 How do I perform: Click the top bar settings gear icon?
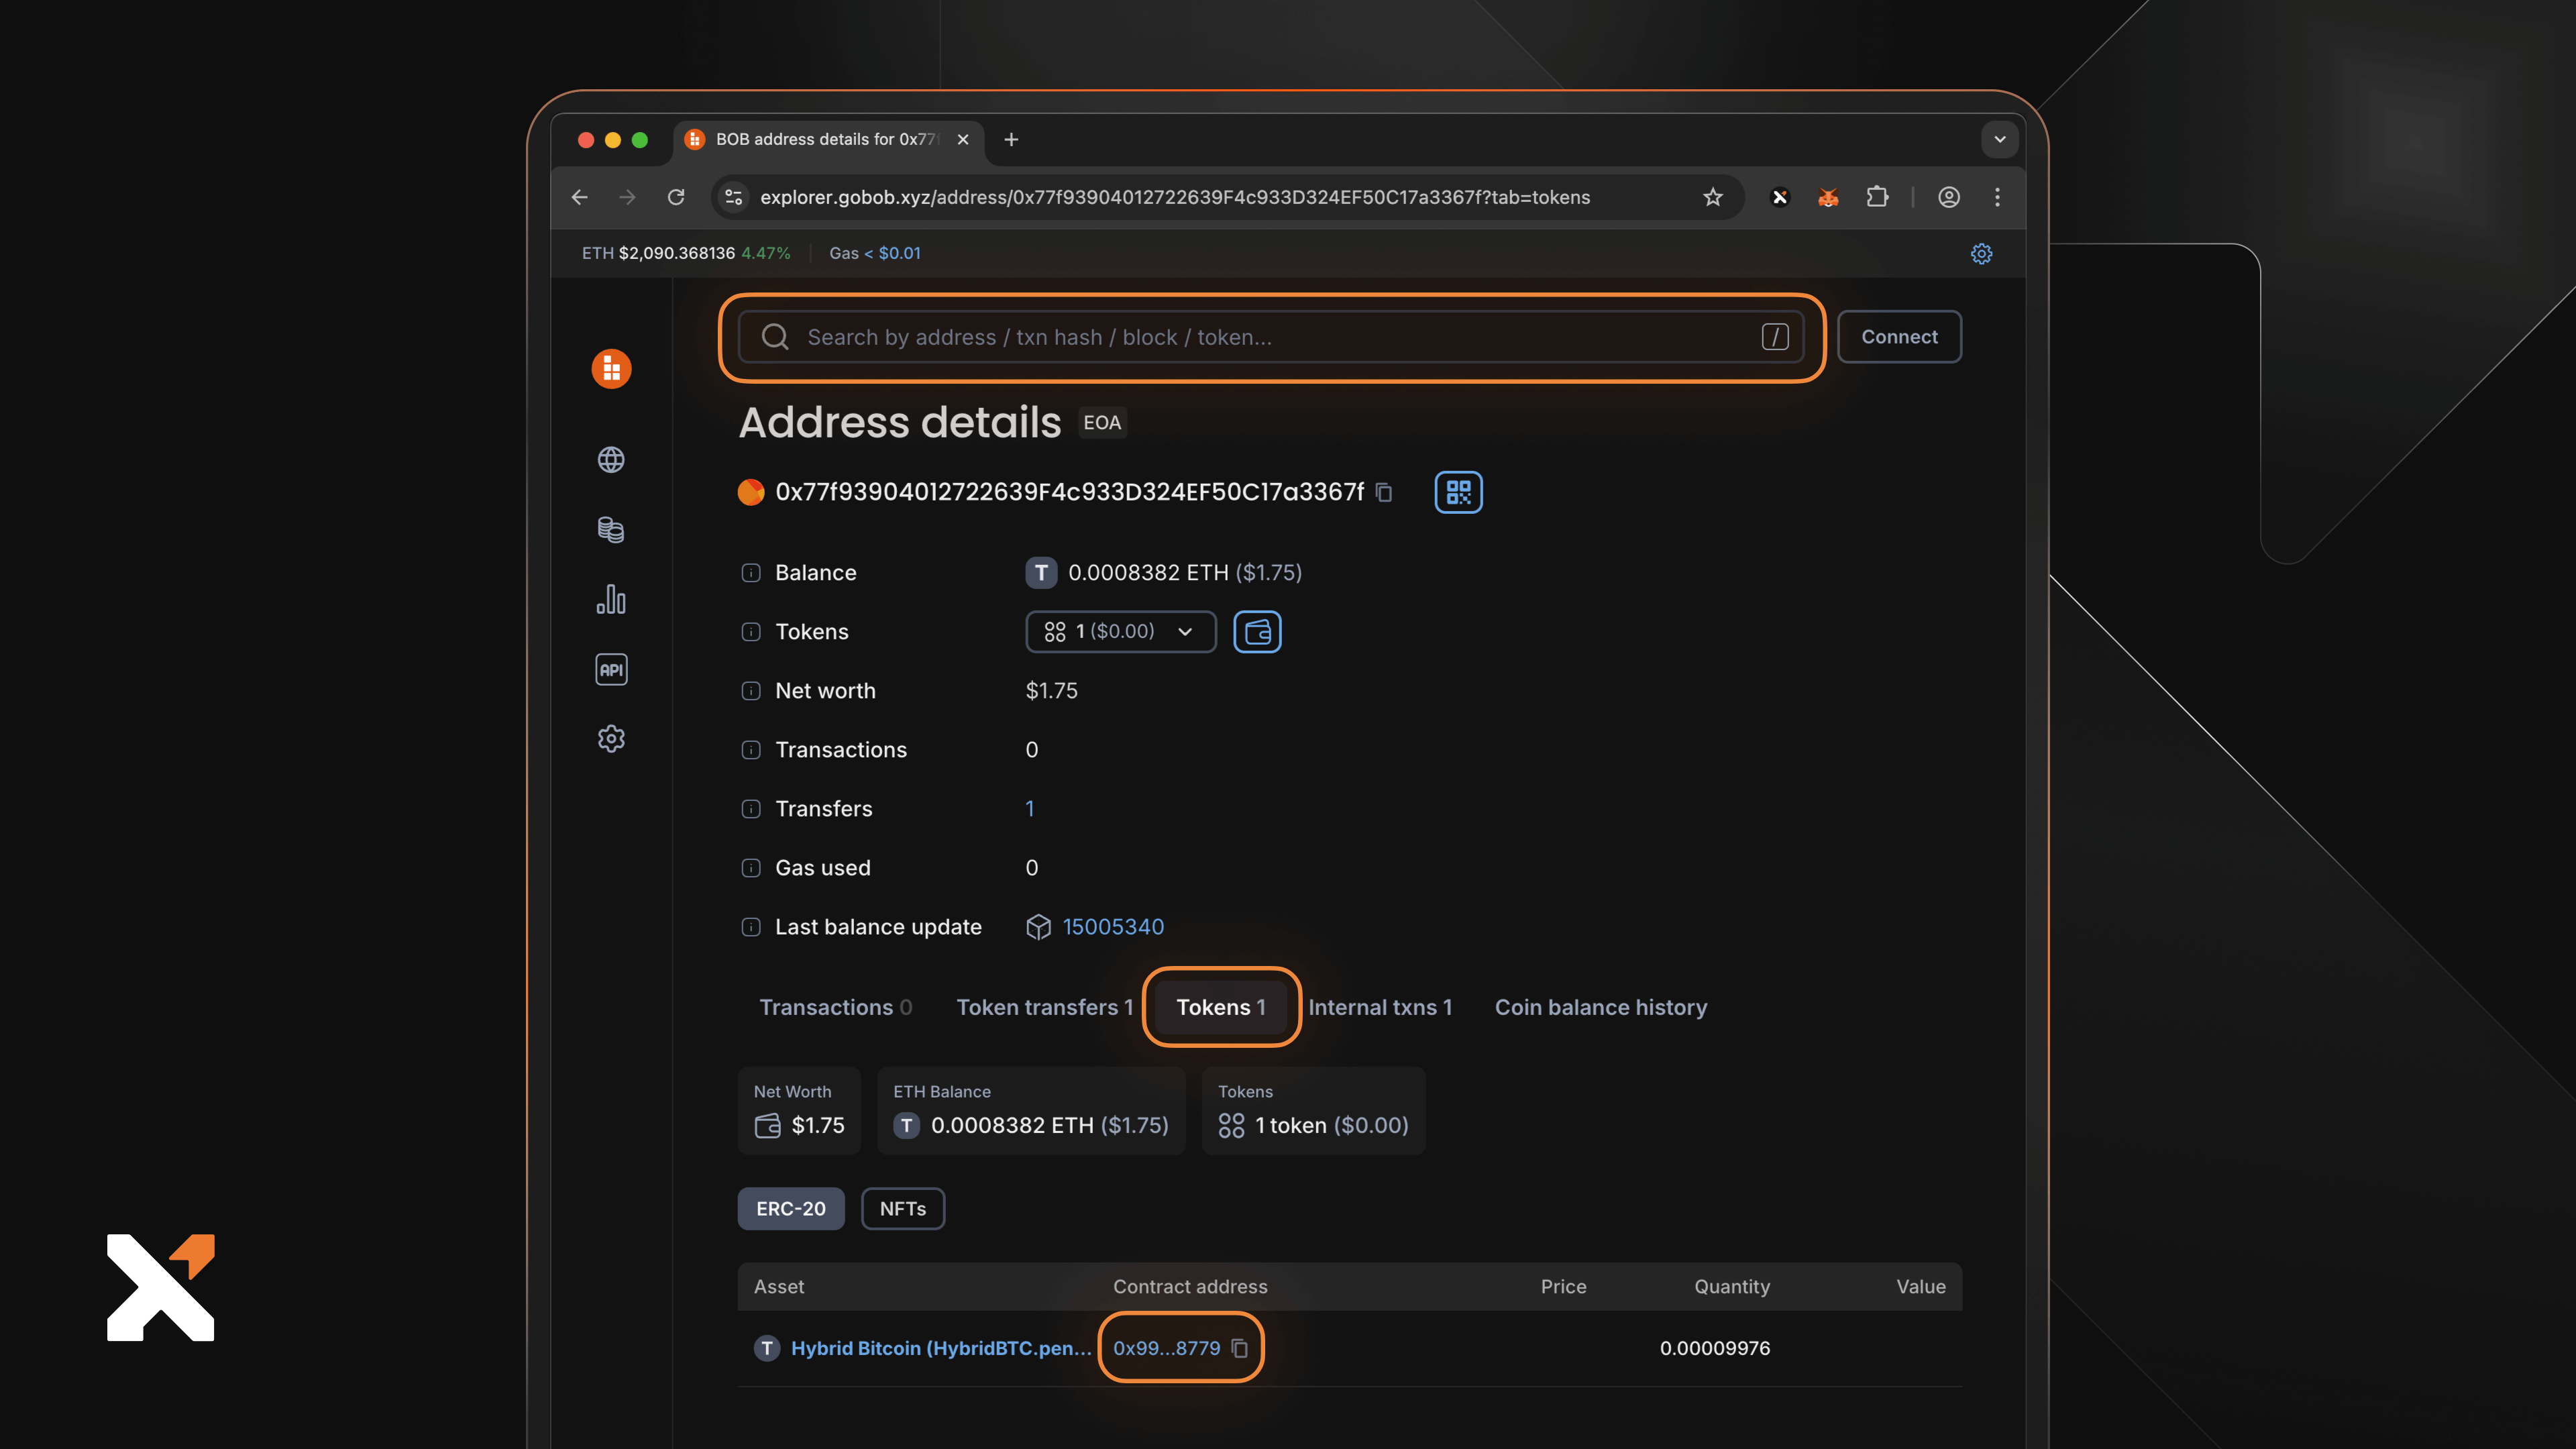[1981, 253]
